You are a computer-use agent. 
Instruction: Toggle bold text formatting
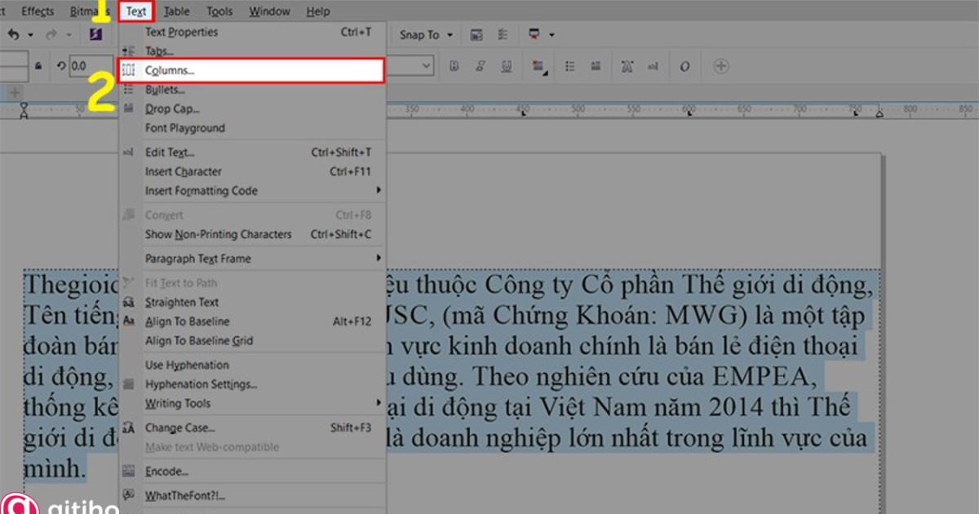coord(454,65)
